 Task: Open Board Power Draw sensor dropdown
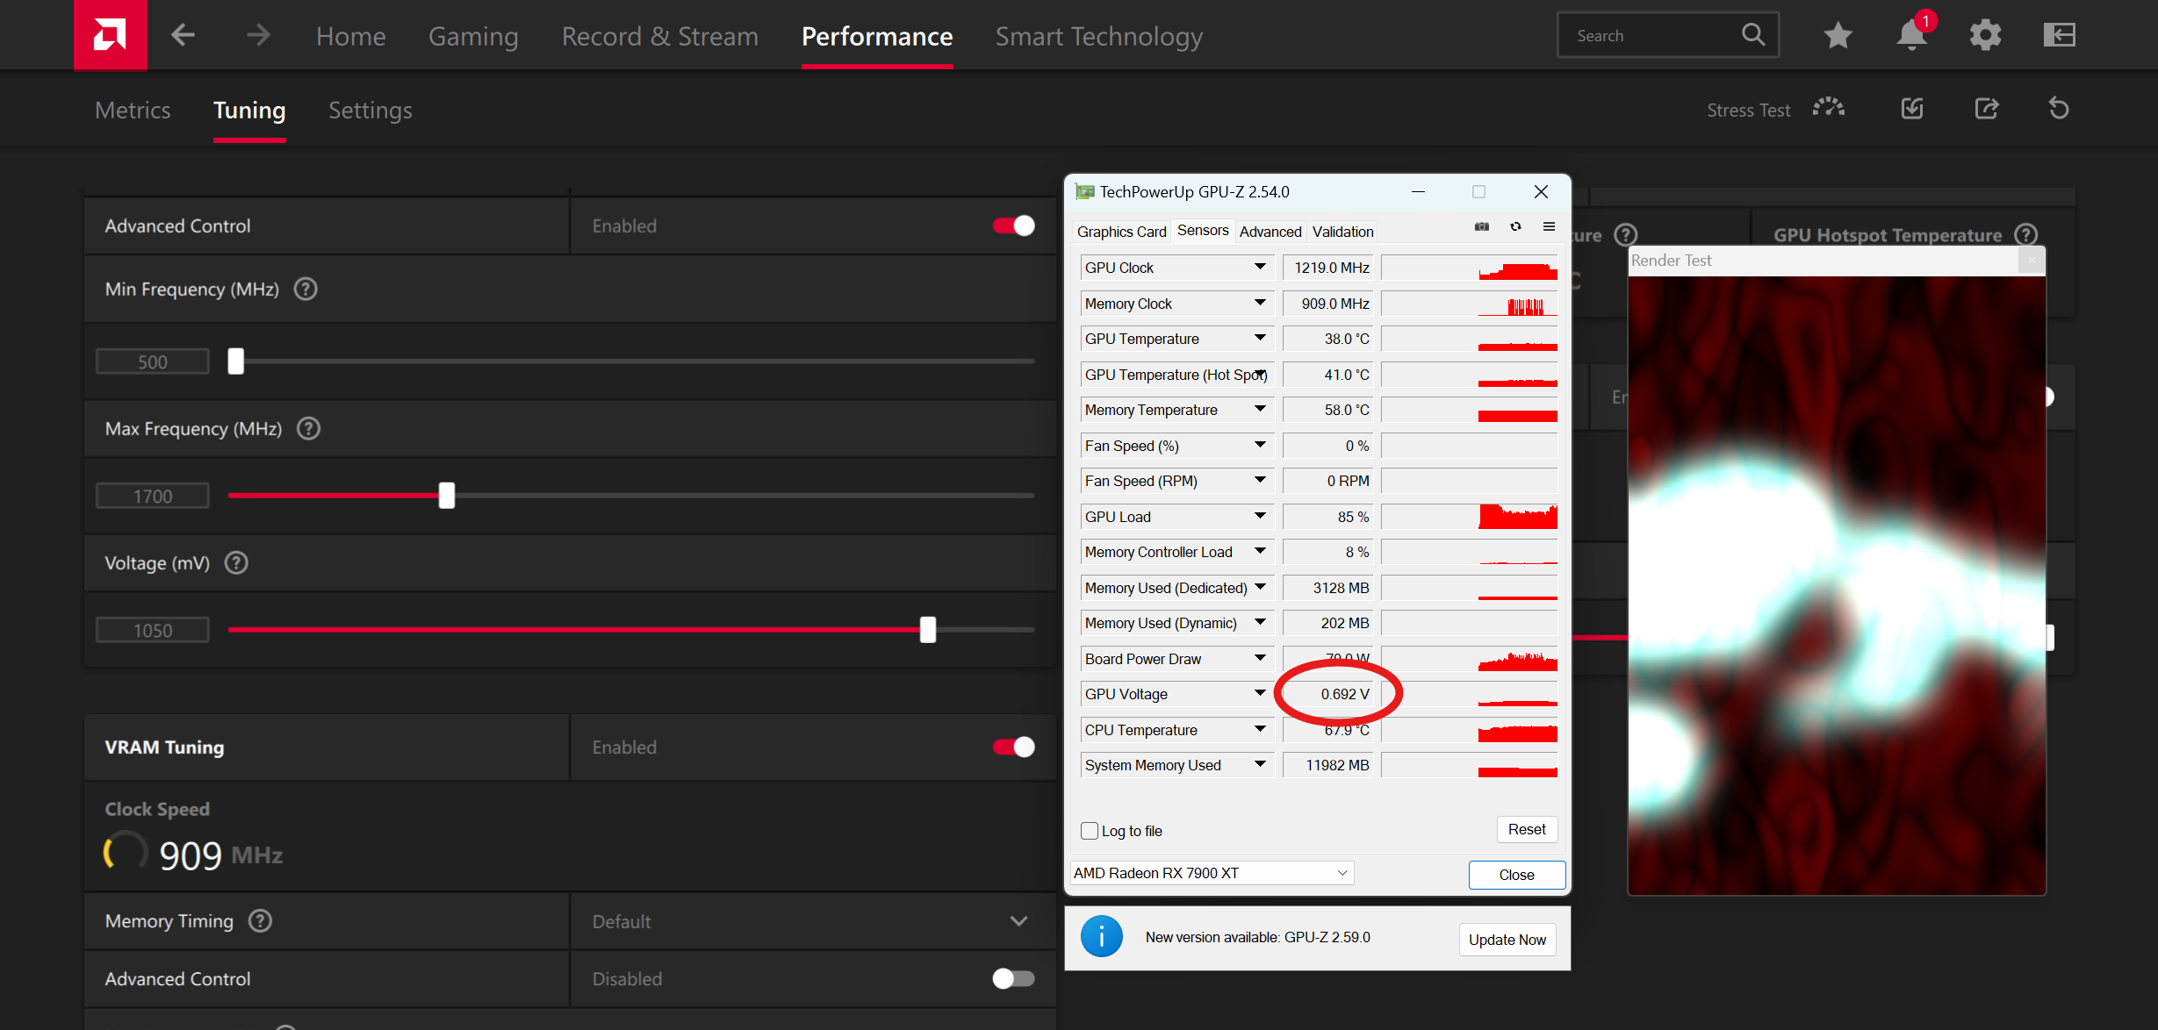[x=1260, y=658]
